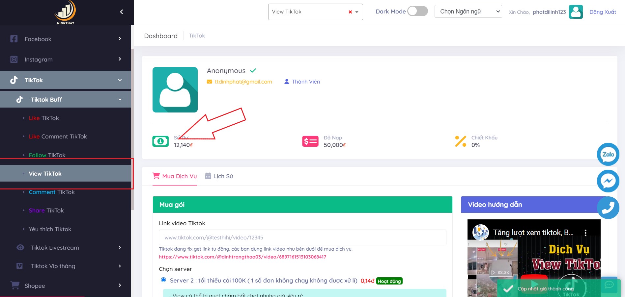Collapse the Tiktok Buff submenu
Viewport: 625px width, 297px height.
[120, 99]
